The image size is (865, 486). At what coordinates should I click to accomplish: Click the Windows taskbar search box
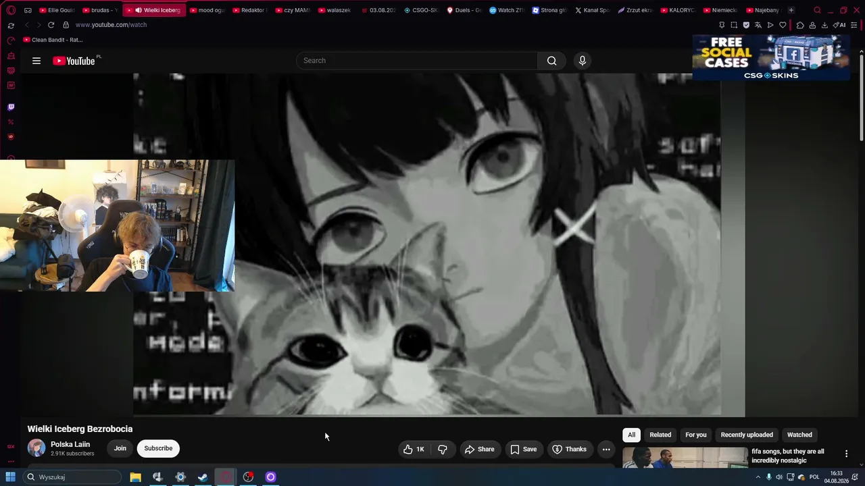72,477
